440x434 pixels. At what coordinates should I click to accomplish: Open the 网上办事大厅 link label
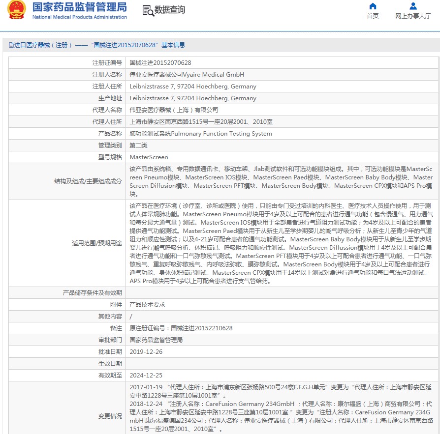click(x=413, y=16)
